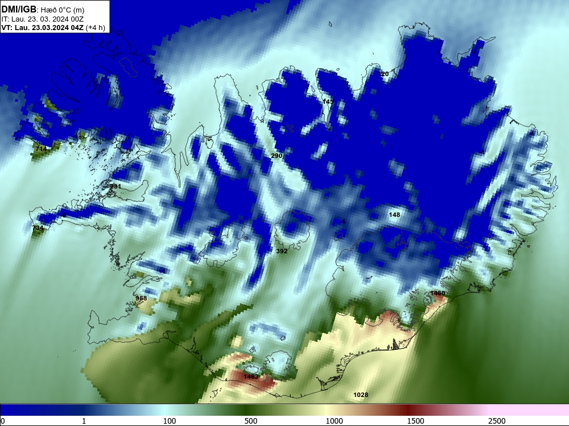The image size is (569, 426).
Task: Click the 1028 value label
Action: [361, 395]
